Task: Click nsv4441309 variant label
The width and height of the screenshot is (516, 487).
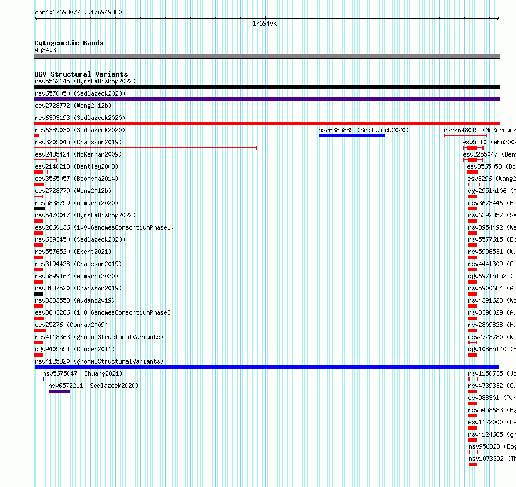Action: pos(492,264)
